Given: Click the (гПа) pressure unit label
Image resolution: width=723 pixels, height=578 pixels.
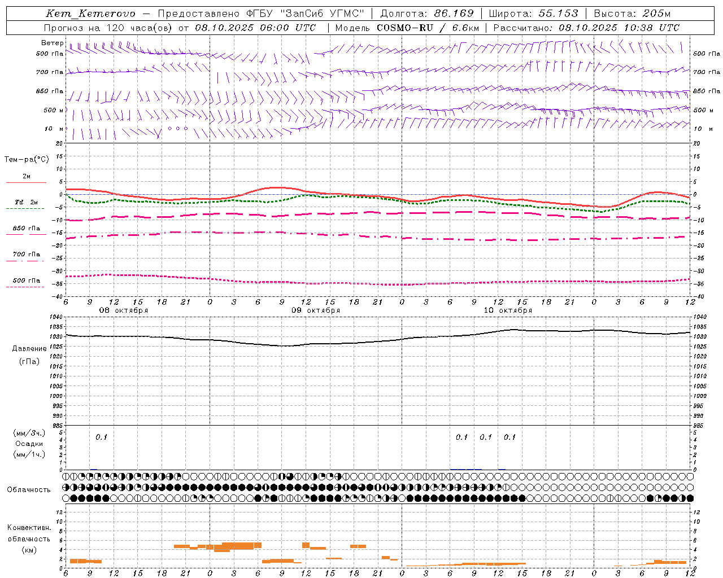Looking at the screenshot, I should pos(29,362).
